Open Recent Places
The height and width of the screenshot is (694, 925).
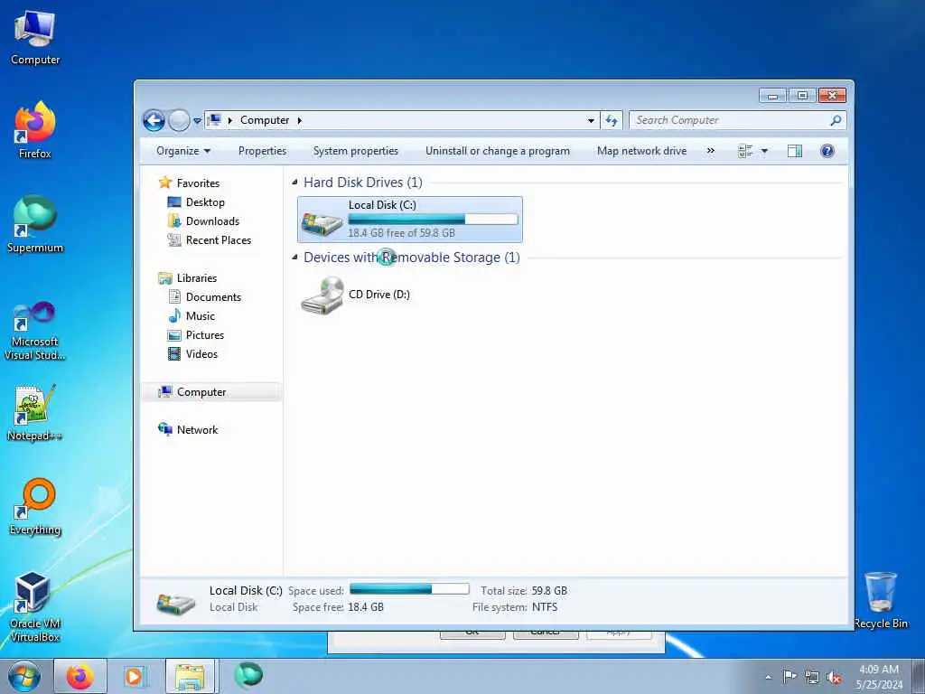(x=219, y=240)
